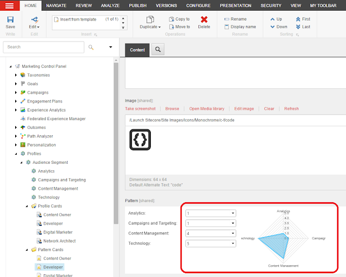Click the Copy to icon
The width and height of the screenshot is (346, 277).
coord(171,19)
